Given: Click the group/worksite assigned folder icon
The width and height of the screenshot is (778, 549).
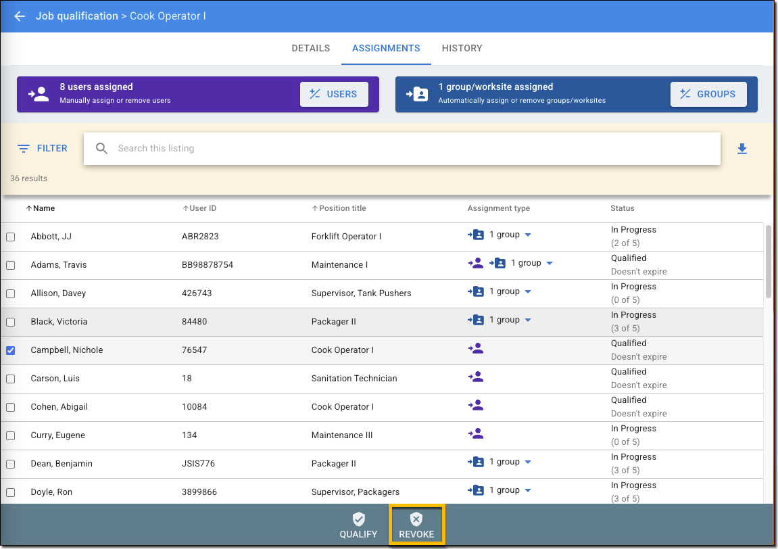Looking at the screenshot, I should pyautogui.click(x=417, y=94).
